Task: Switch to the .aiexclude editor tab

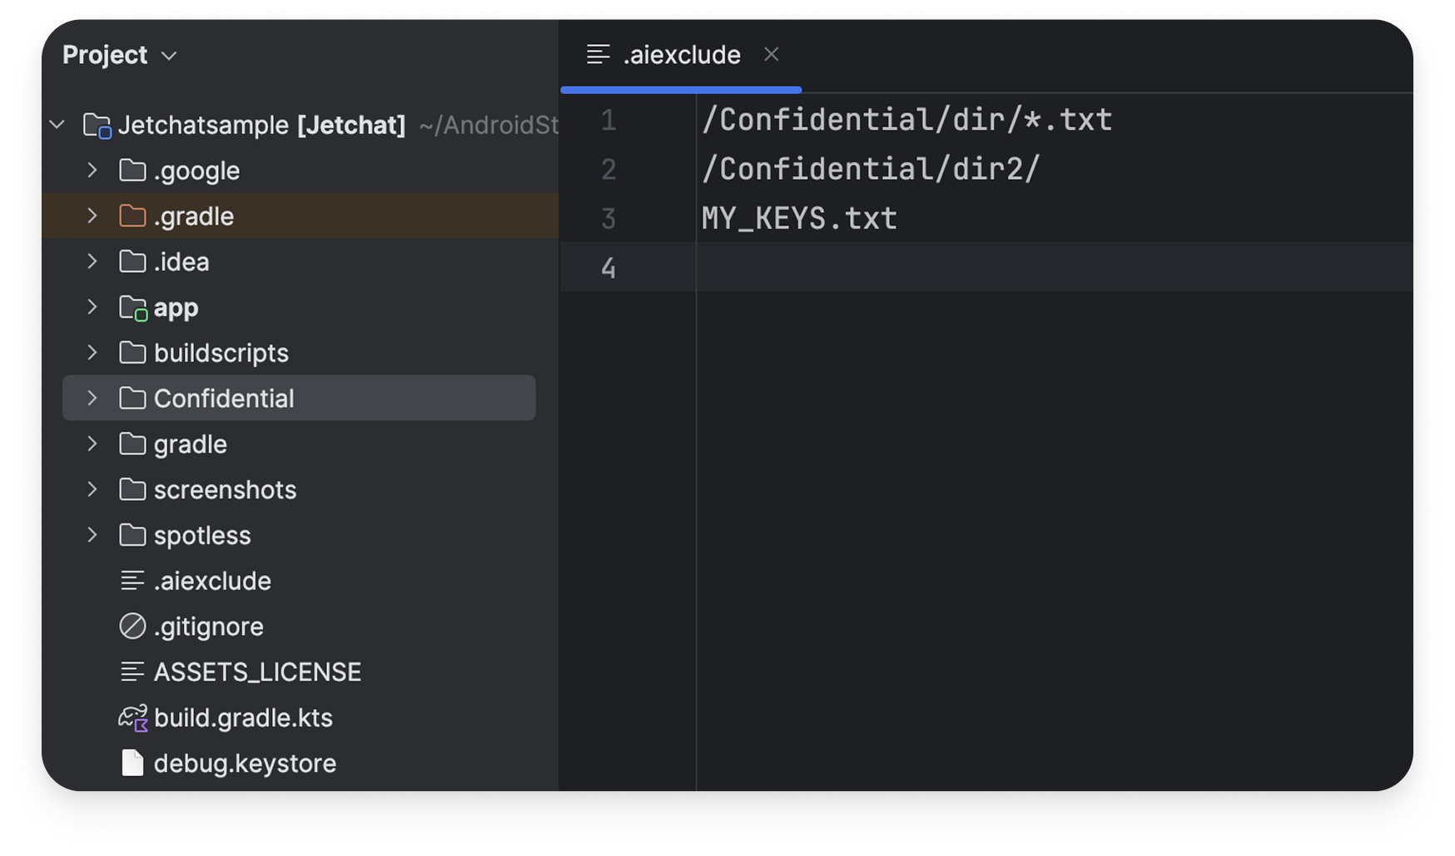Action: click(x=681, y=54)
